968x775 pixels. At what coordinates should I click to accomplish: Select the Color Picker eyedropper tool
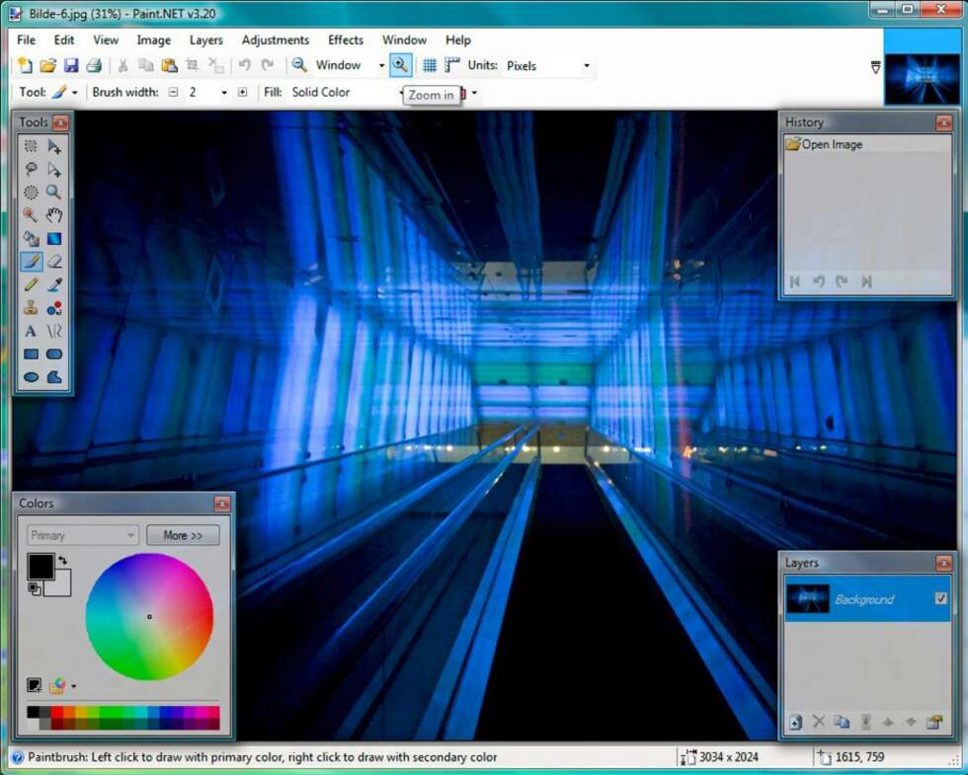[54, 284]
